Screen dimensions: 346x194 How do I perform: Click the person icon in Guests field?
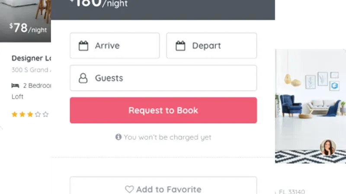(83, 78)
